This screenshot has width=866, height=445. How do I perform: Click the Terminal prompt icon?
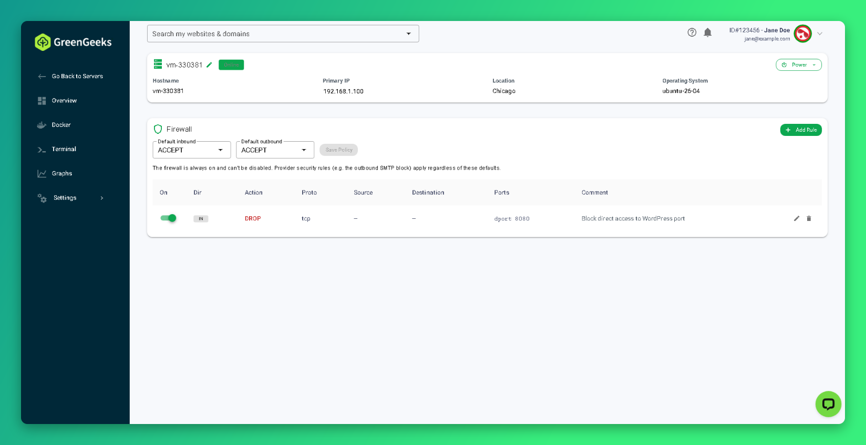42,150
